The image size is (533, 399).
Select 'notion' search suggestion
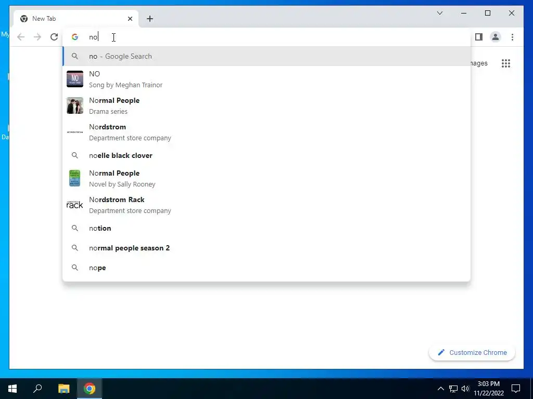[x=266, y=228]
